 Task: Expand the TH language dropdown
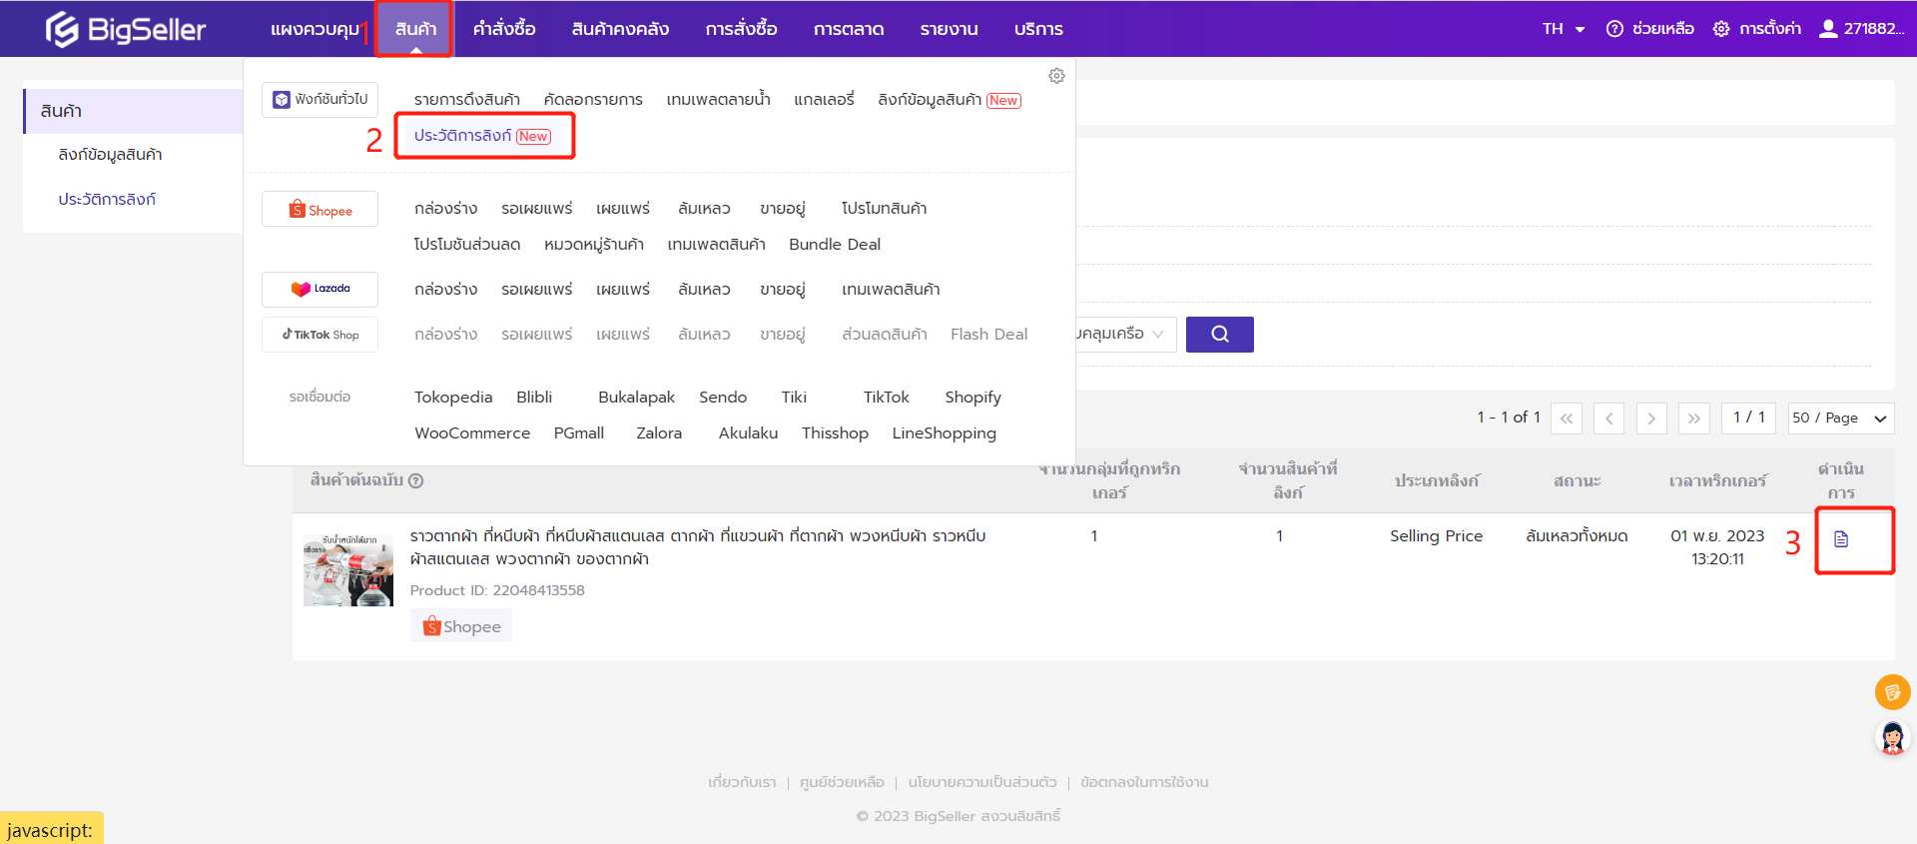tap(1564, 29)
